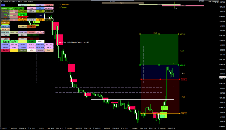The image size is (226, 130).
Task: Click the BreakEvent button
Action: (x=23, y=27)
